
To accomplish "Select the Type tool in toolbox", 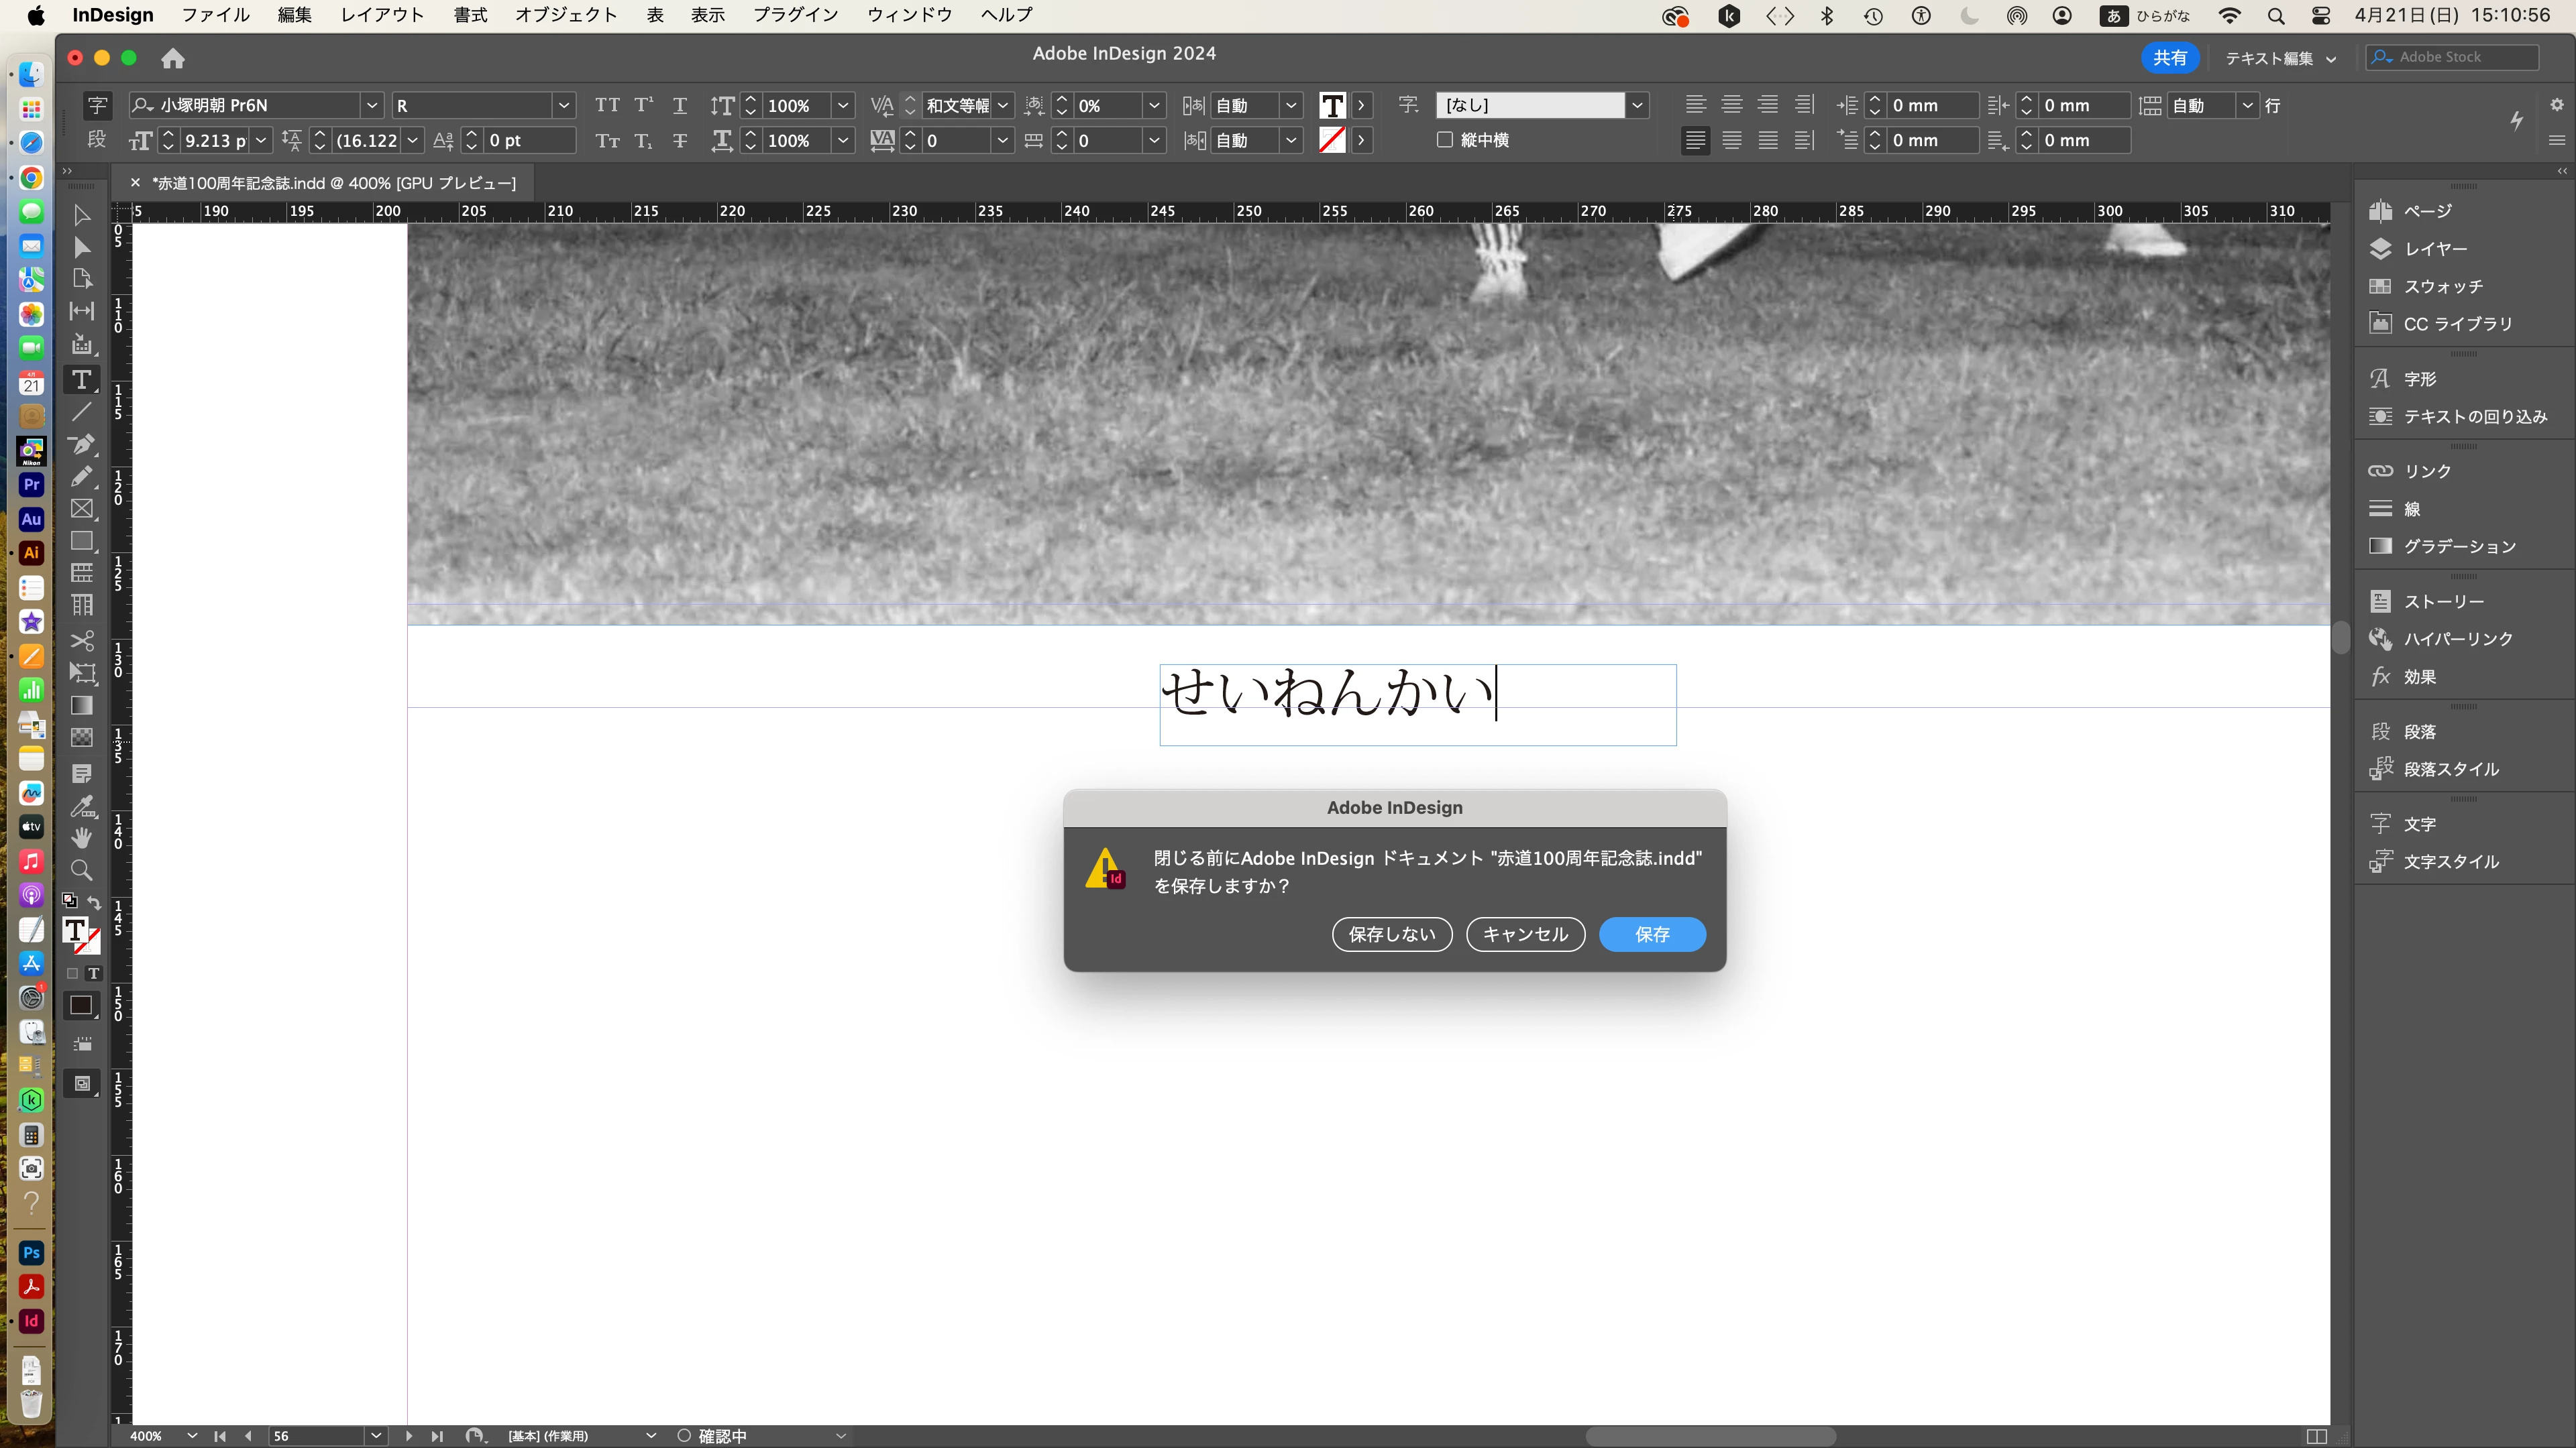I will coord(81,379).
